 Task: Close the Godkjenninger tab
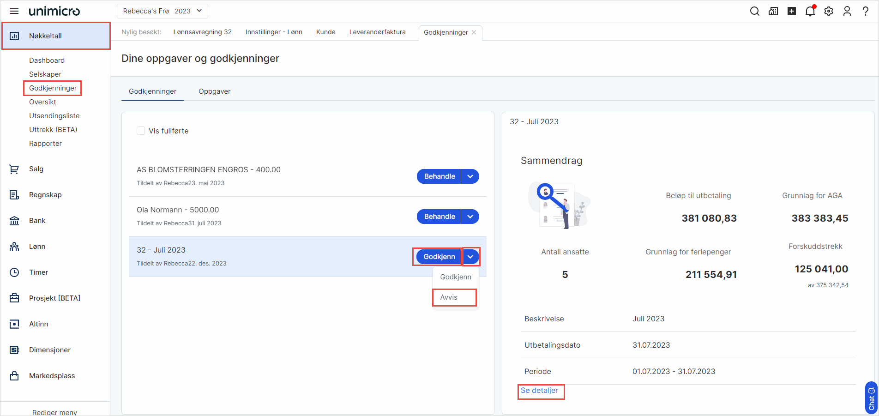tap(474, 32)
